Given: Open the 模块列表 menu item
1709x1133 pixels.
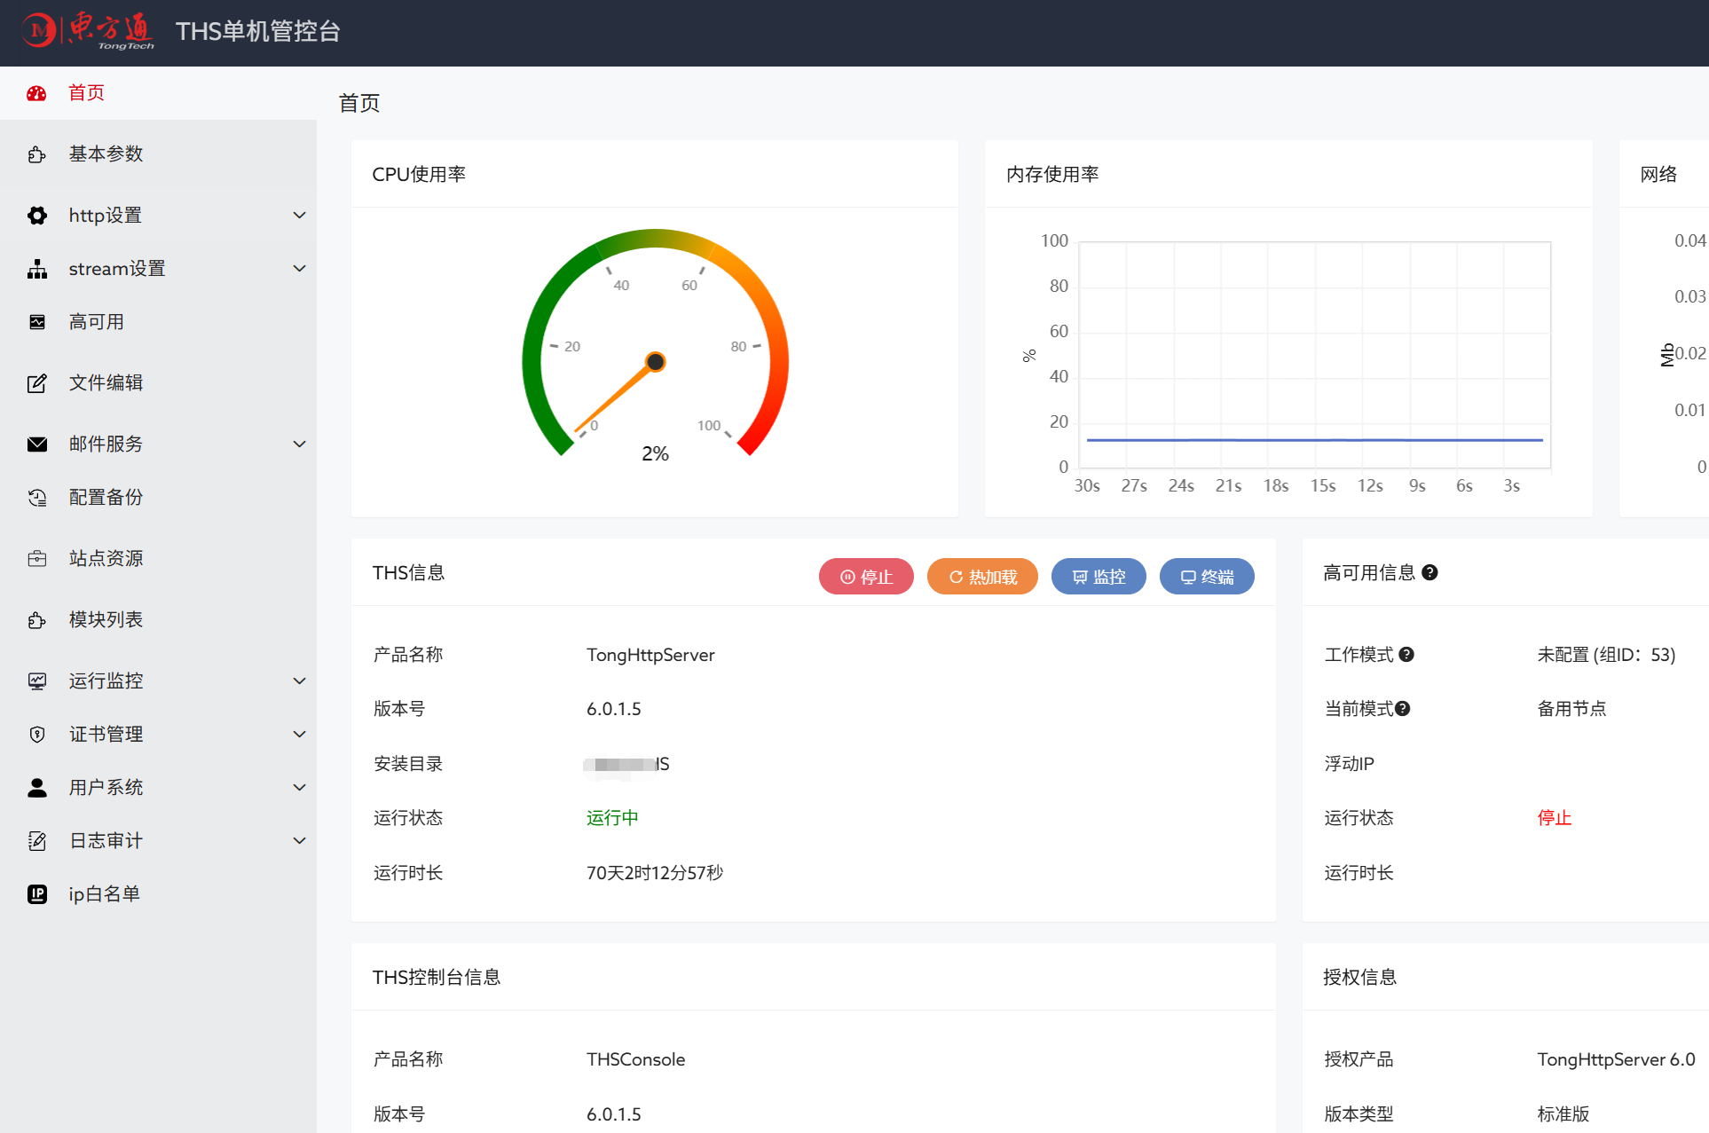Looking at the screenshot, I should [158, 620].
